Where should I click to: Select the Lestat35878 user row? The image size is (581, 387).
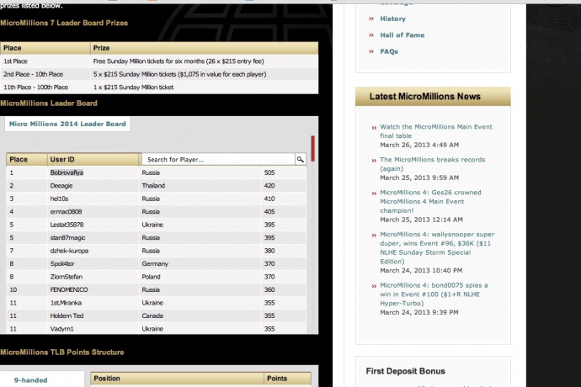click(x=156, y=225)
